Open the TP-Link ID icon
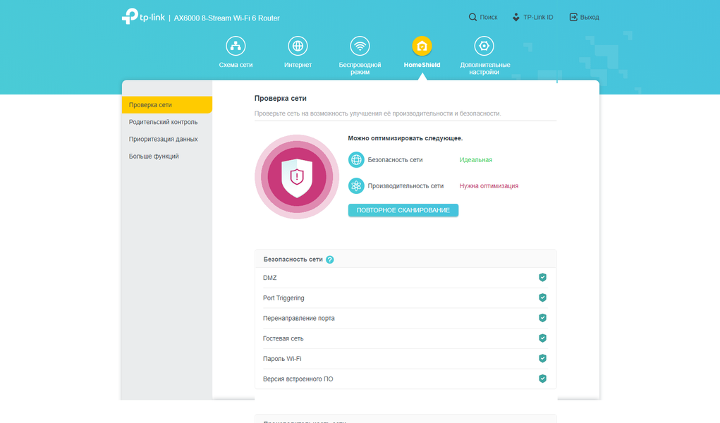720x423 pixels. (x=516, y=17)
